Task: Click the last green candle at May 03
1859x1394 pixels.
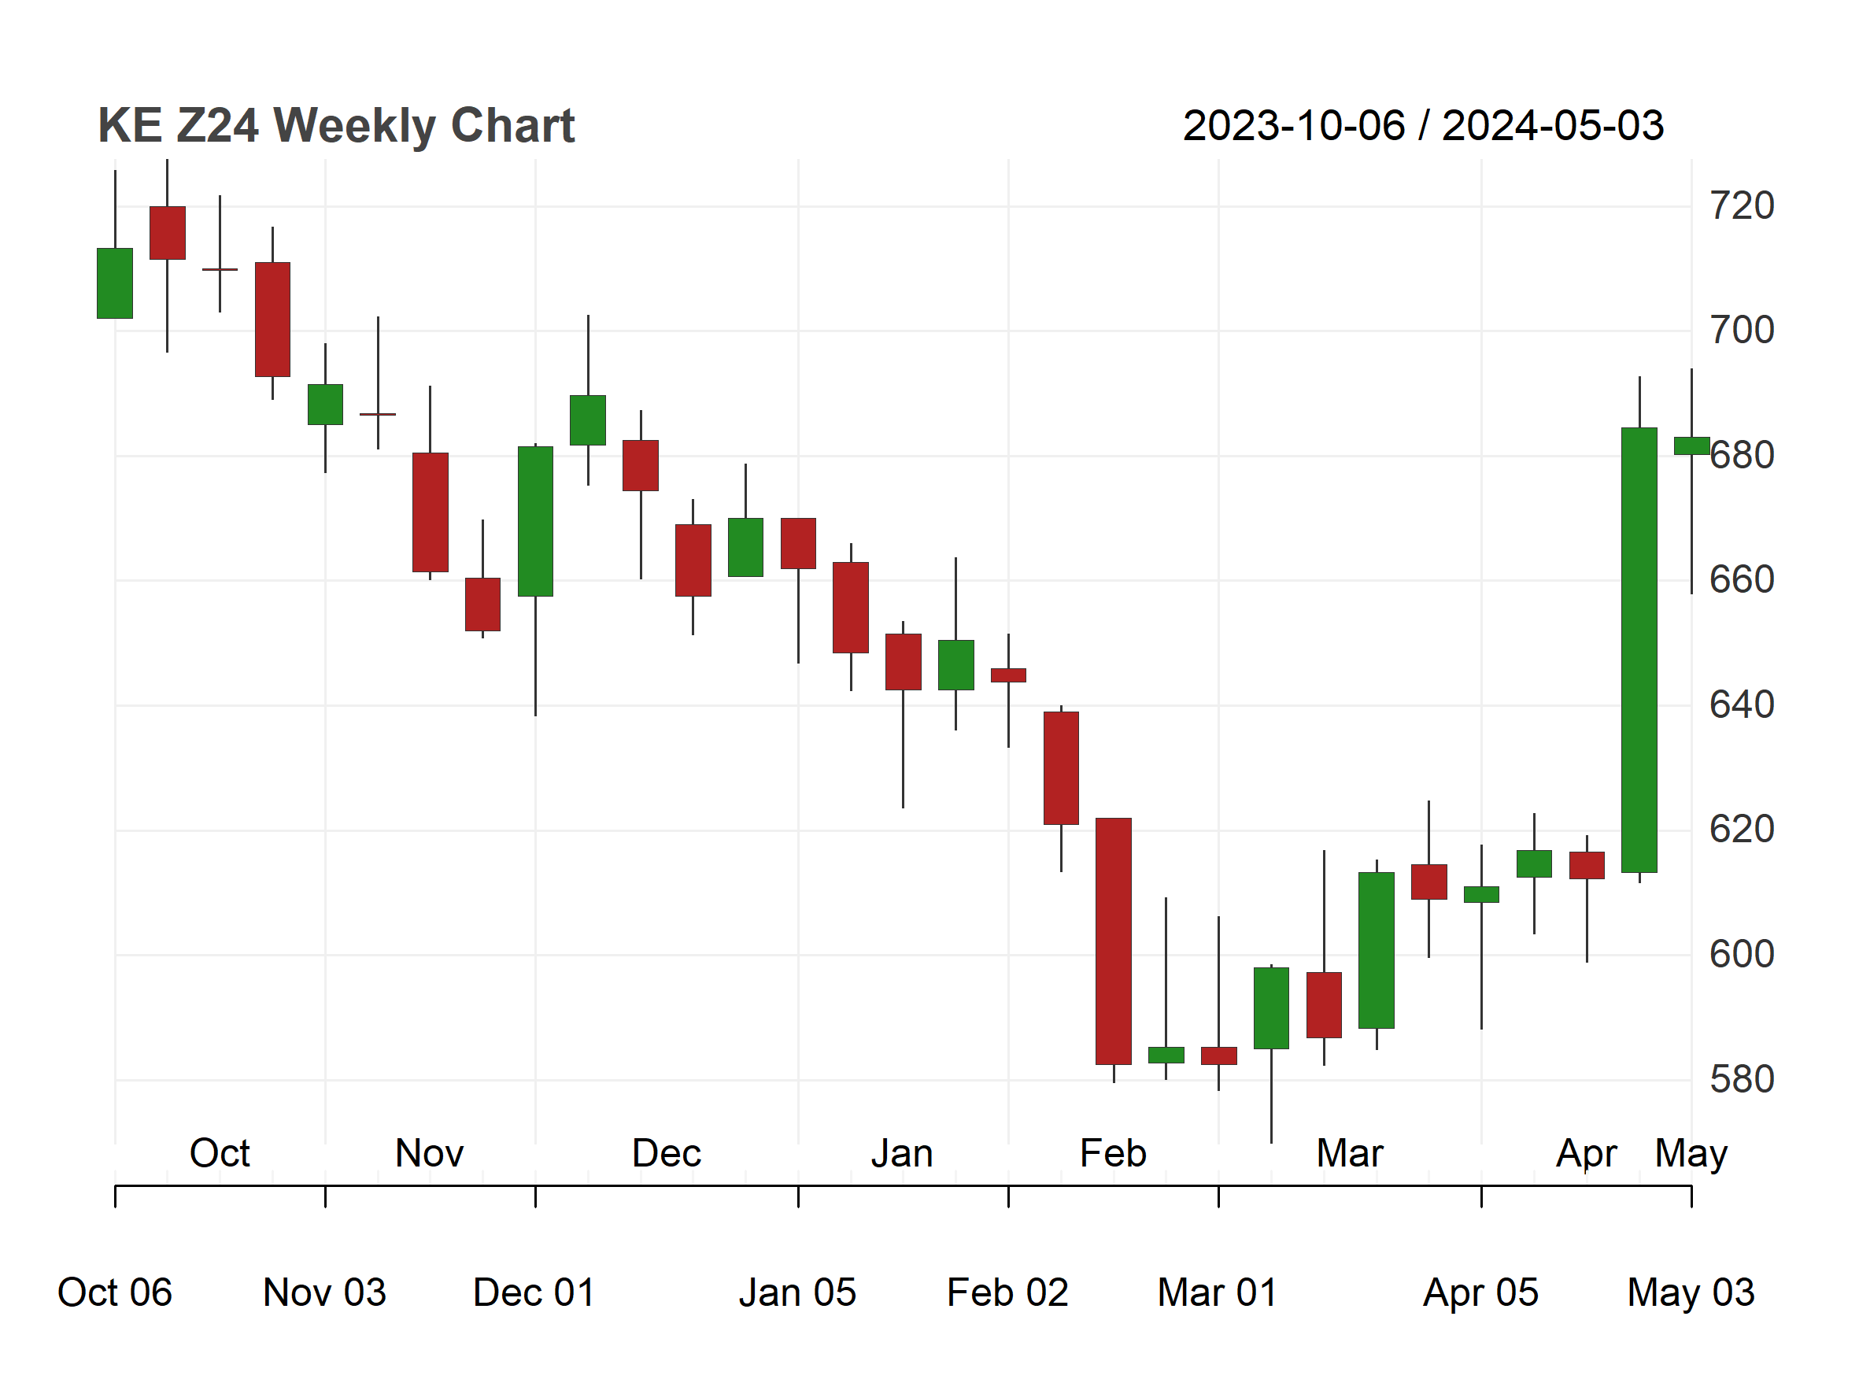Action: [1692, 446]
